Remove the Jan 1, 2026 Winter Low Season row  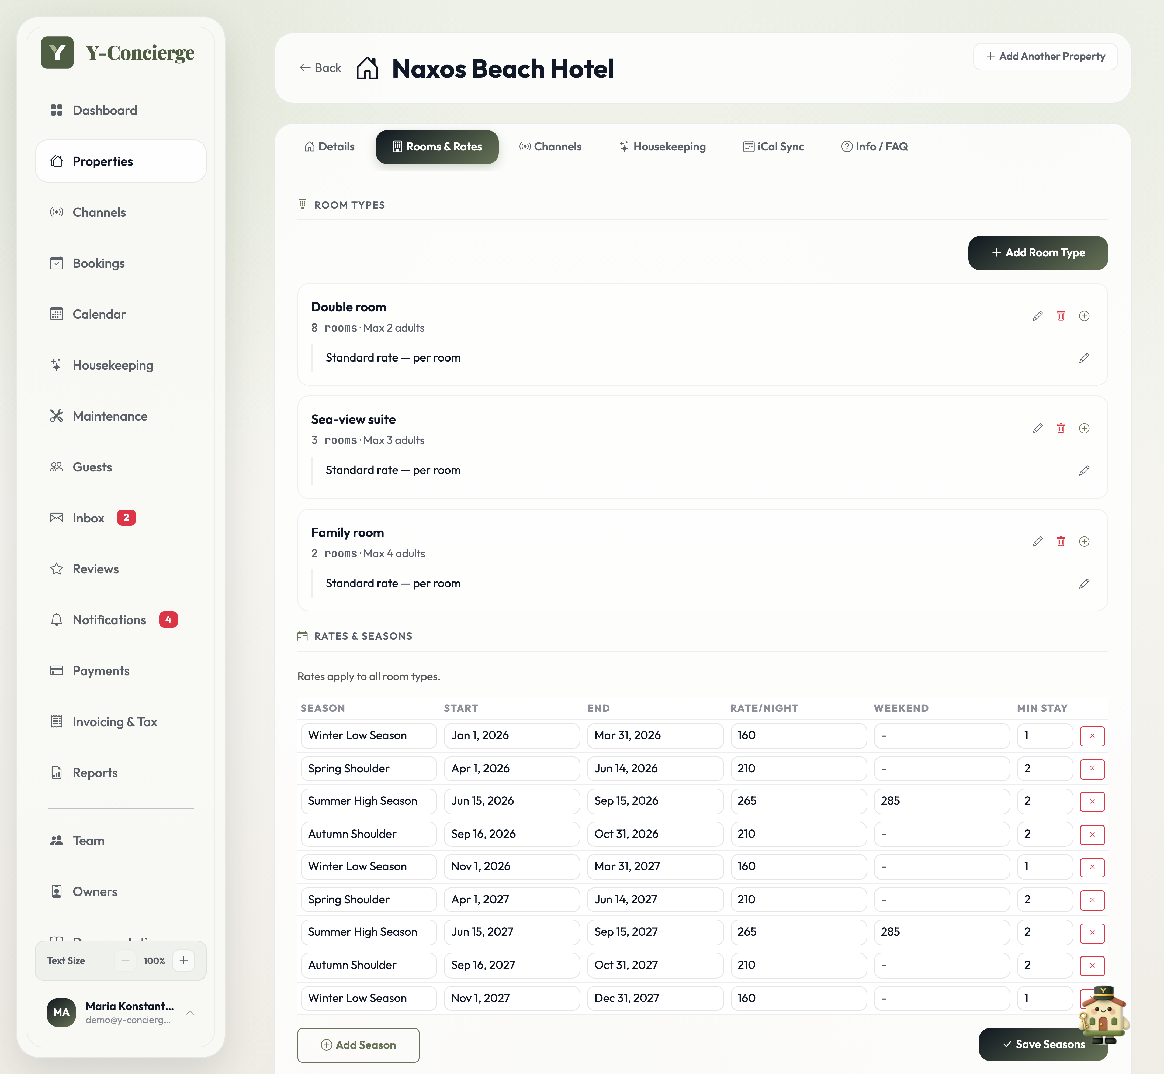(x=1092, y=736)
